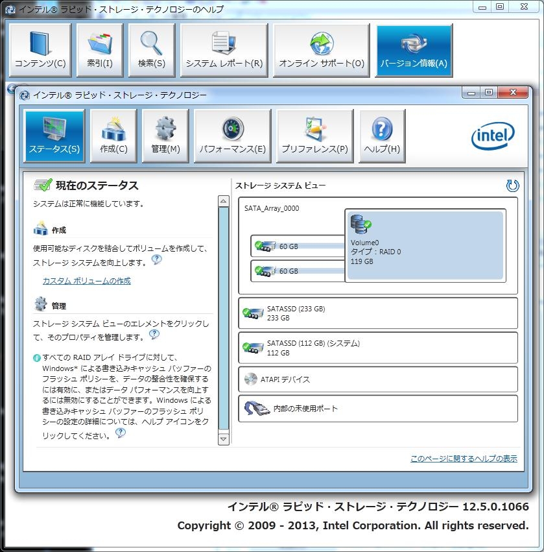Click the version text 12.5.0.1066

(495, 507)
